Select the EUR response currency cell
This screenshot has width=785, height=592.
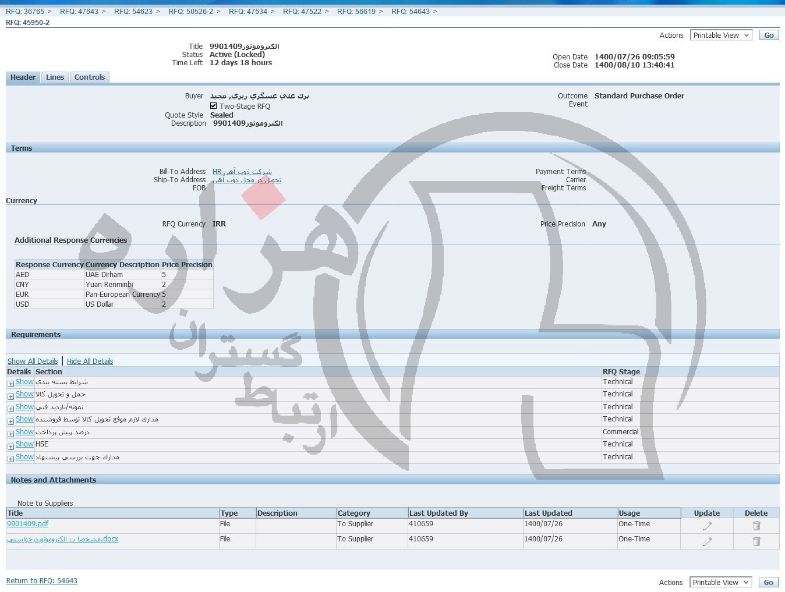coord(49,295)
